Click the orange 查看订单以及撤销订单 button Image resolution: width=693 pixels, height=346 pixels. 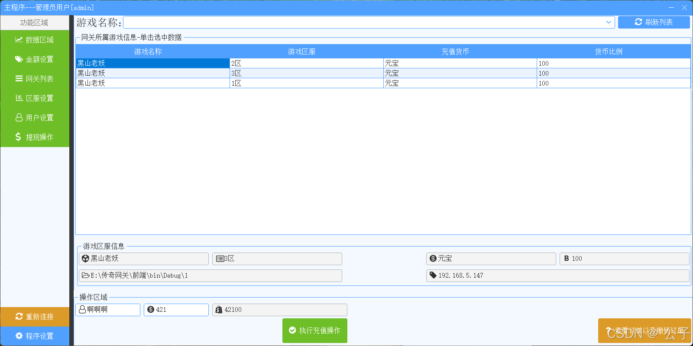644,330
